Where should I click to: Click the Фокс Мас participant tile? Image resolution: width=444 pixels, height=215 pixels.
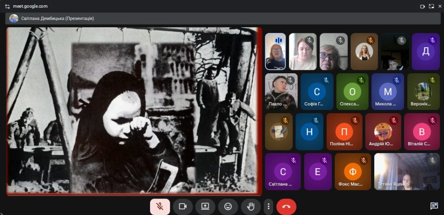[353, 172]
